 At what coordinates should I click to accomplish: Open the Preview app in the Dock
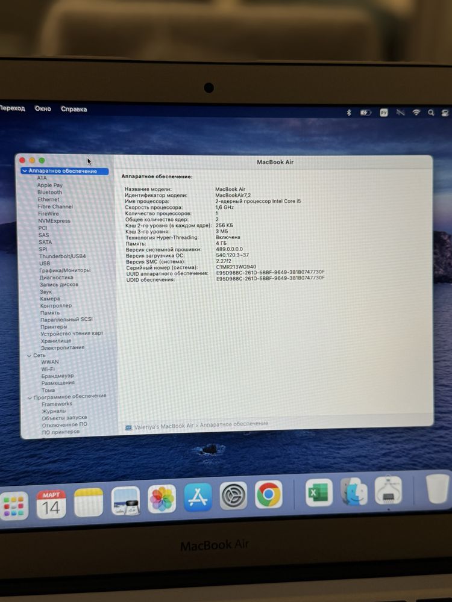(125, 501)
